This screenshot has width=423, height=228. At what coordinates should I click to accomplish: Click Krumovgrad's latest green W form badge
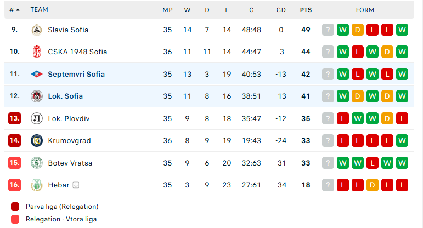(402, 141)
